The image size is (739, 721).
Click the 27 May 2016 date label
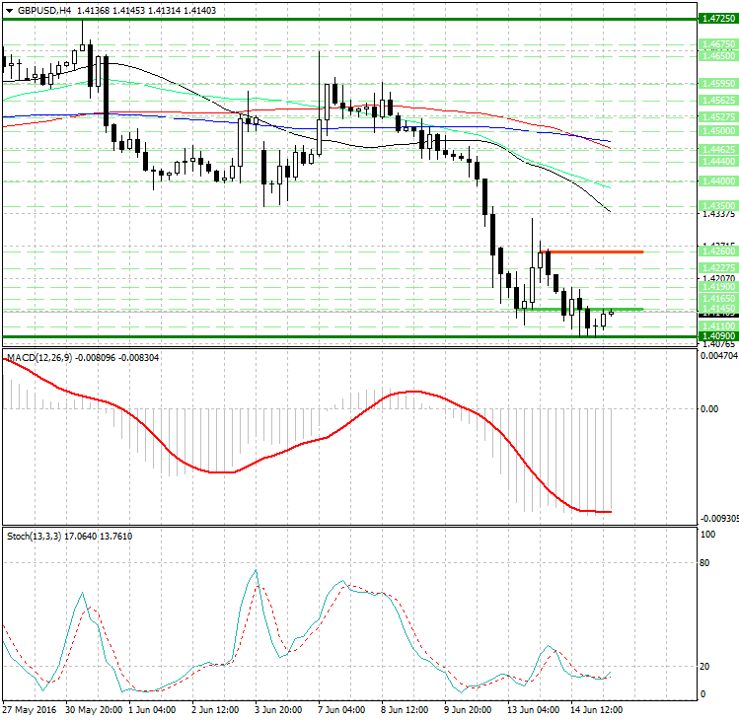tap(28, 710)
